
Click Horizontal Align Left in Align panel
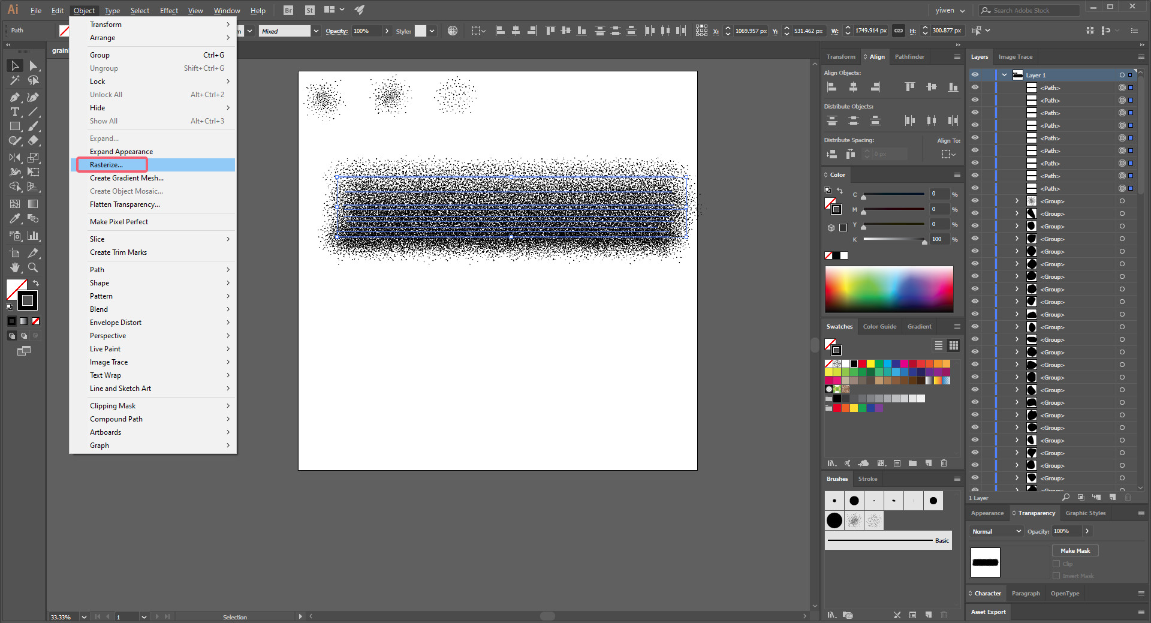(x=831, y=88)
